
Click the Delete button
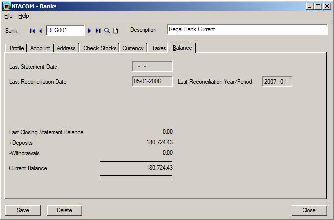pyautogui.click(x=64, y=210)
